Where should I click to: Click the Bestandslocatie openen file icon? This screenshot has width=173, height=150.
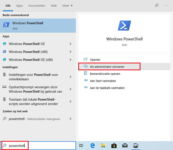pos(85,73)
